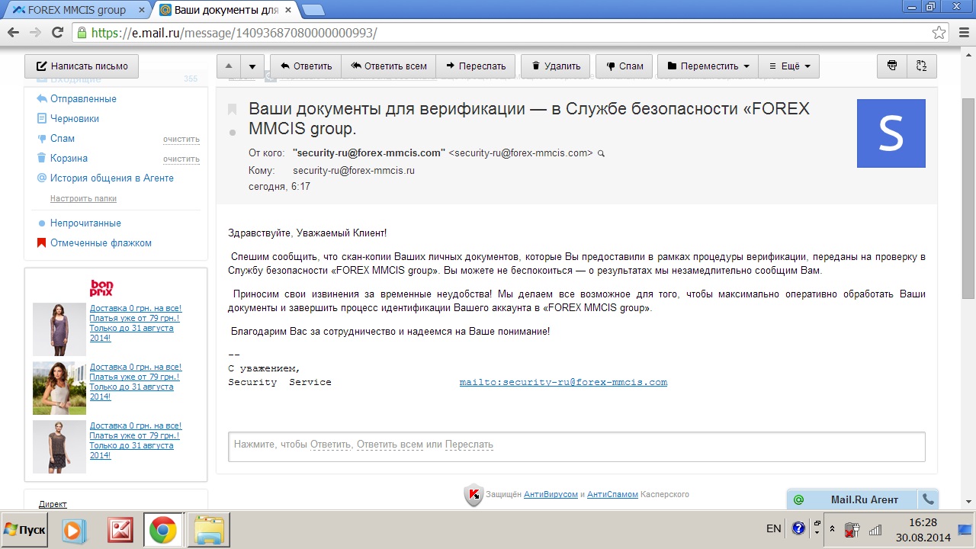Delete the message with Удалить
This screenshot has width=976, height=549.
[556, 66]
